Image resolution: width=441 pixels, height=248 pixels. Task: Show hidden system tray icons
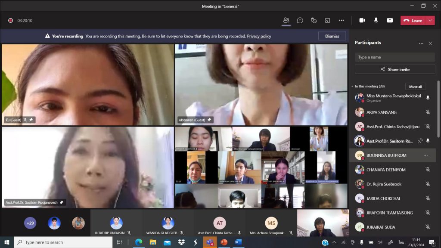334,242
